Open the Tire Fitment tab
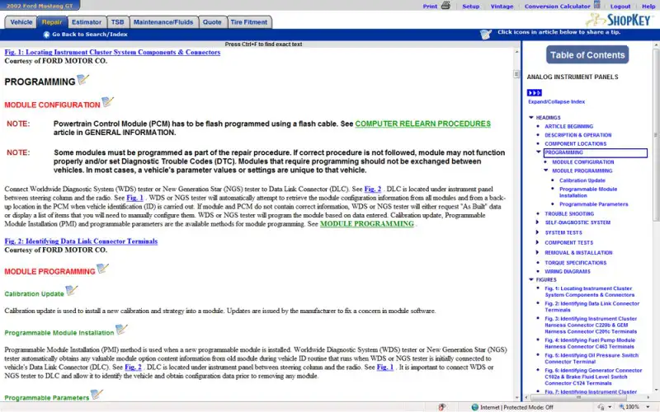This screenshot has width=660, height=412. click(249, 22)
